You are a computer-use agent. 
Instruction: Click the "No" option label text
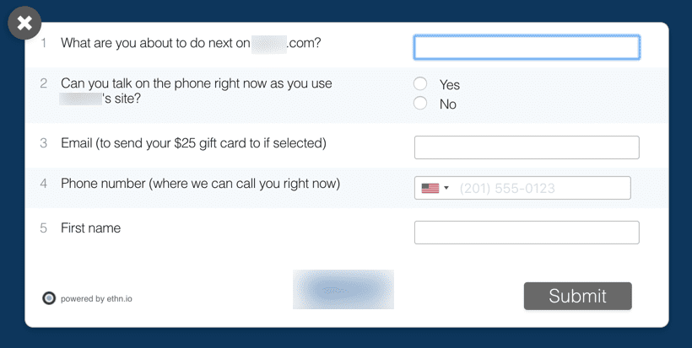[x=448, y=104]
